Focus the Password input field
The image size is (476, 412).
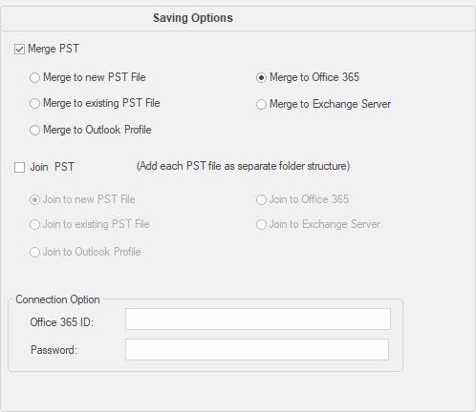coord(257,349)
